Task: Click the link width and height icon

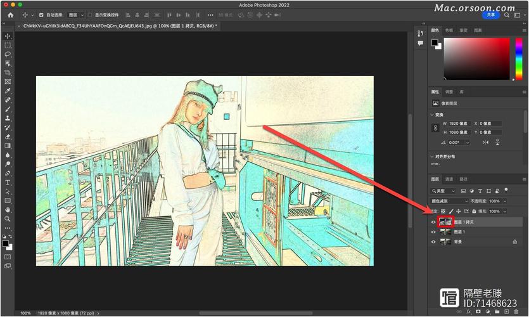Action: click(435, 128)
